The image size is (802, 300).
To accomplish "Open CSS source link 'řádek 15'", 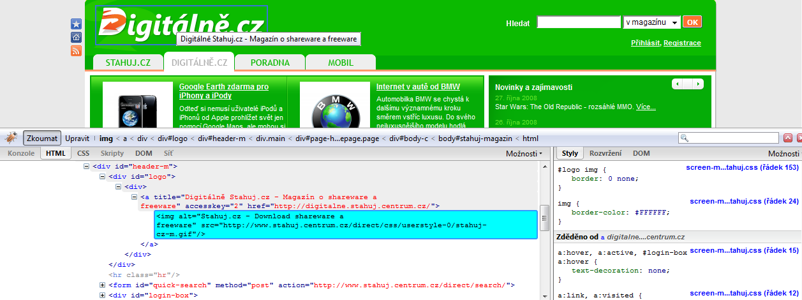I will tap(745, 250).
